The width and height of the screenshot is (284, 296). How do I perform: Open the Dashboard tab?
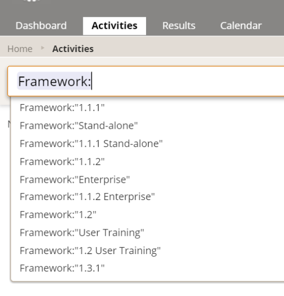click(x=41, y=26)
